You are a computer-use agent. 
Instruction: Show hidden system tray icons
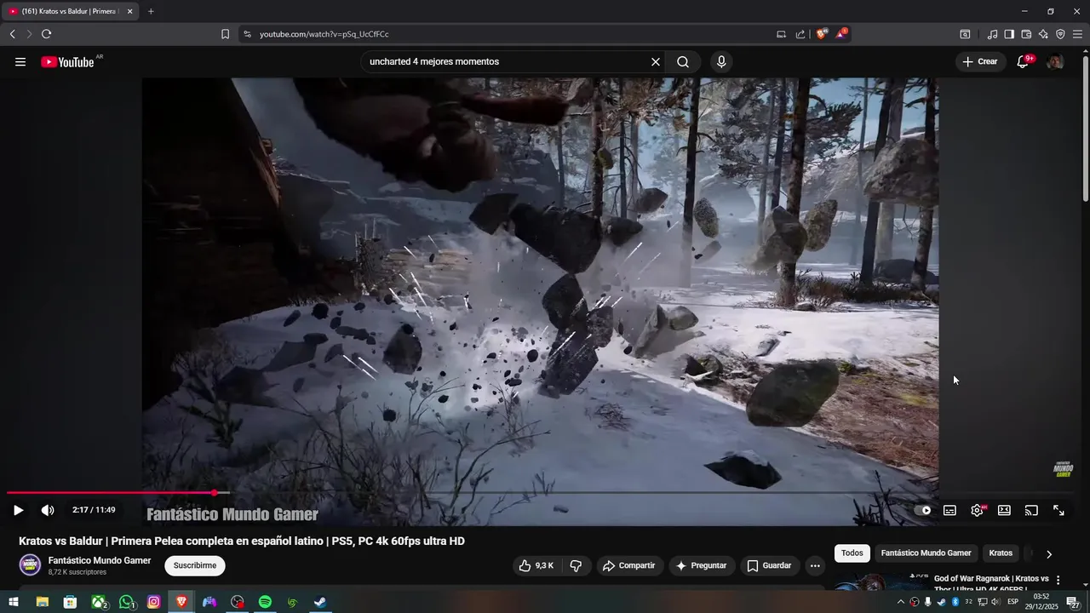tap(901, 602)
